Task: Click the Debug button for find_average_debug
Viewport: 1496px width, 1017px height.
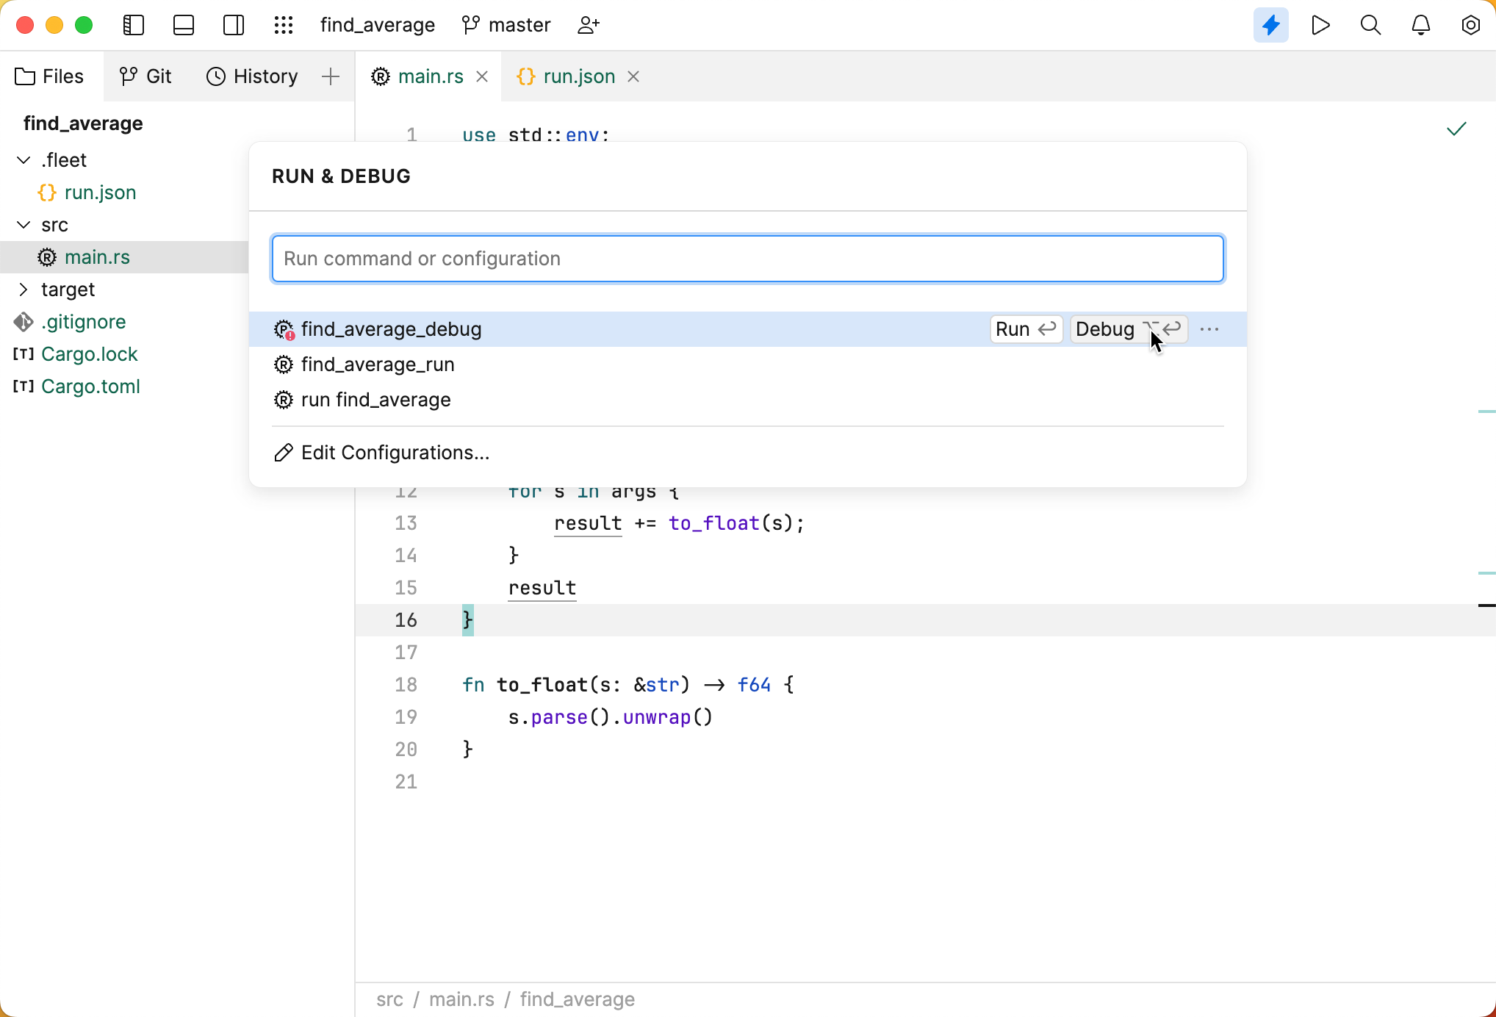Action: [1127, 329]
